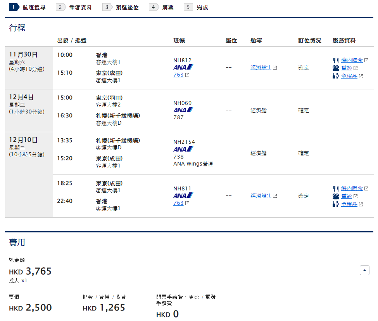Open 電影 link for flight NH811
Image resolution: width=378 pixels, height=321 pixels.
tap(347, 196)
